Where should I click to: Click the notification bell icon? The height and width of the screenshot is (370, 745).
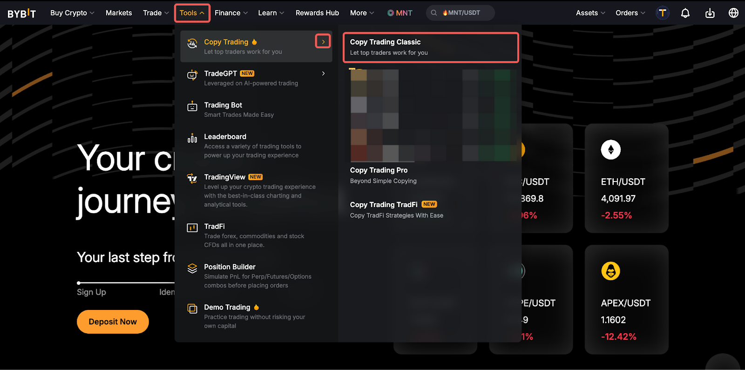coord(685,13)
